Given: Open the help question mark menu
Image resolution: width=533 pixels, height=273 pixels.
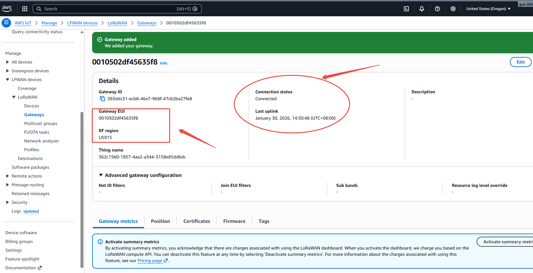Looking at the screenshot, I should coord(437,9).
